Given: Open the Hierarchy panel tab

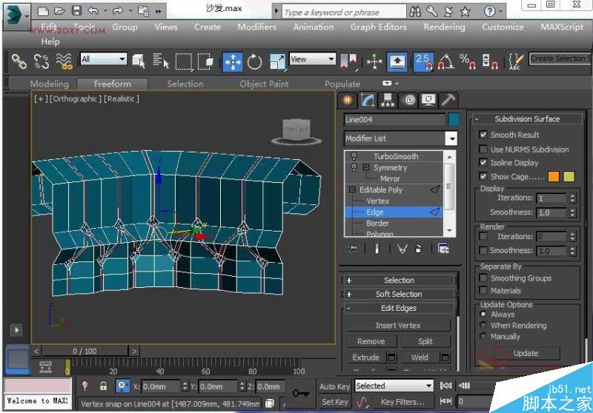Looking at the screenshot, I should click(388, 100).
